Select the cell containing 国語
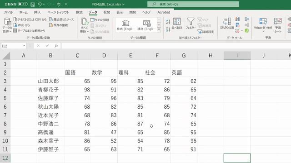Screen dimensions: 291x163 77,72
